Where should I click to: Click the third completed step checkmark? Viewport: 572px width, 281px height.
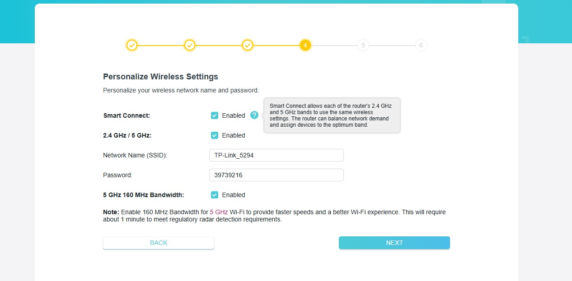(247, 45)
